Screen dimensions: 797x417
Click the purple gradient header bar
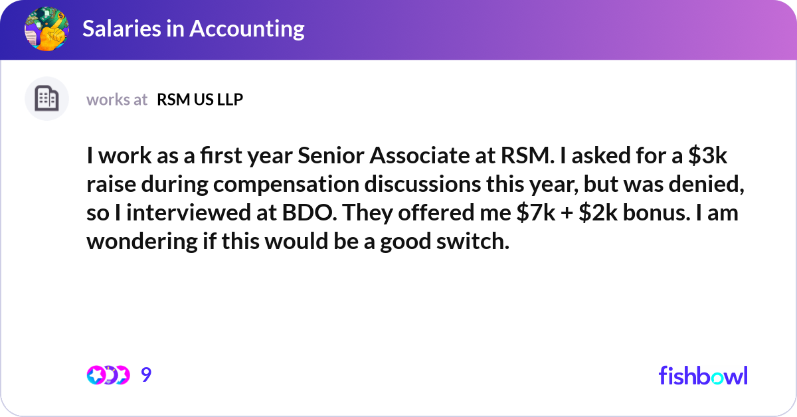click(398, 30)
